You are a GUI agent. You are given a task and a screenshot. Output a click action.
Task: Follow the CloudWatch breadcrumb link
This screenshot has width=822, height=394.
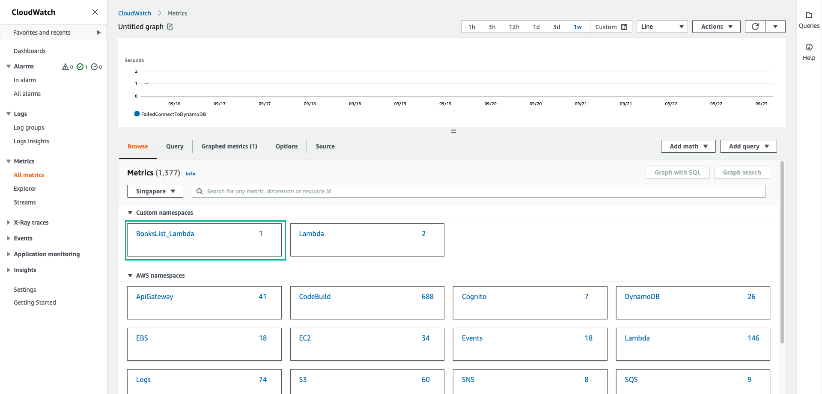134,13
